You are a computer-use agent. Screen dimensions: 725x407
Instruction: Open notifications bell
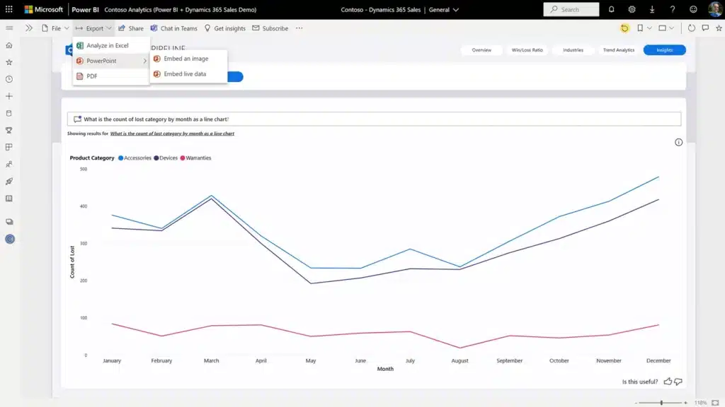(x=611, y=9)
